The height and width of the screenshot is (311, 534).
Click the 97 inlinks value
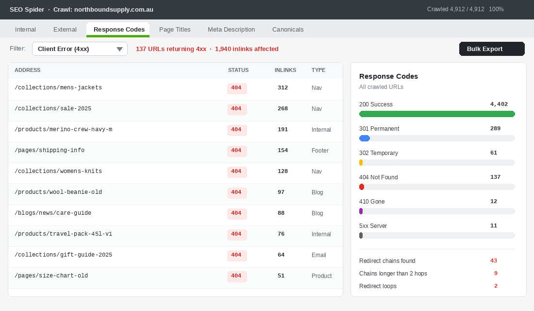(281, 192)
